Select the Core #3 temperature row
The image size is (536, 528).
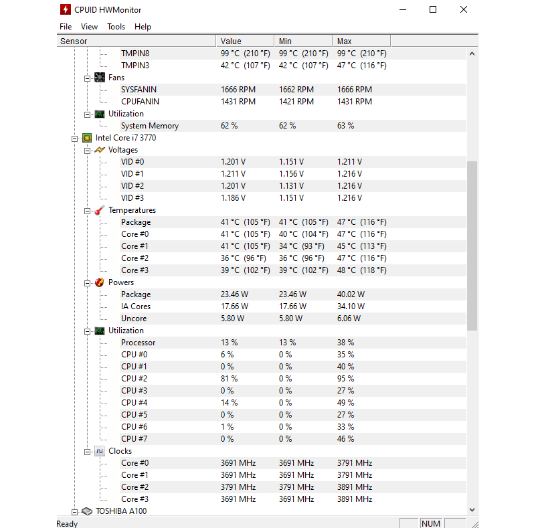(x=293, y=270)
